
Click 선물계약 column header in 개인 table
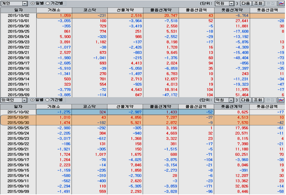(x=125, y=10)
